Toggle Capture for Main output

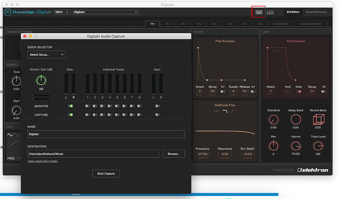[70, 115]
